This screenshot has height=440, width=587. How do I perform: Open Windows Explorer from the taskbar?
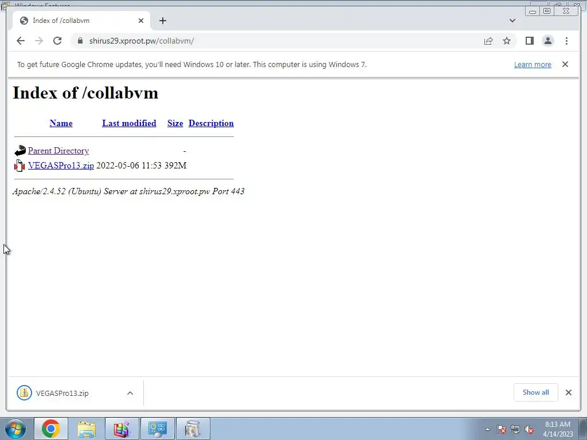point(87,429)
